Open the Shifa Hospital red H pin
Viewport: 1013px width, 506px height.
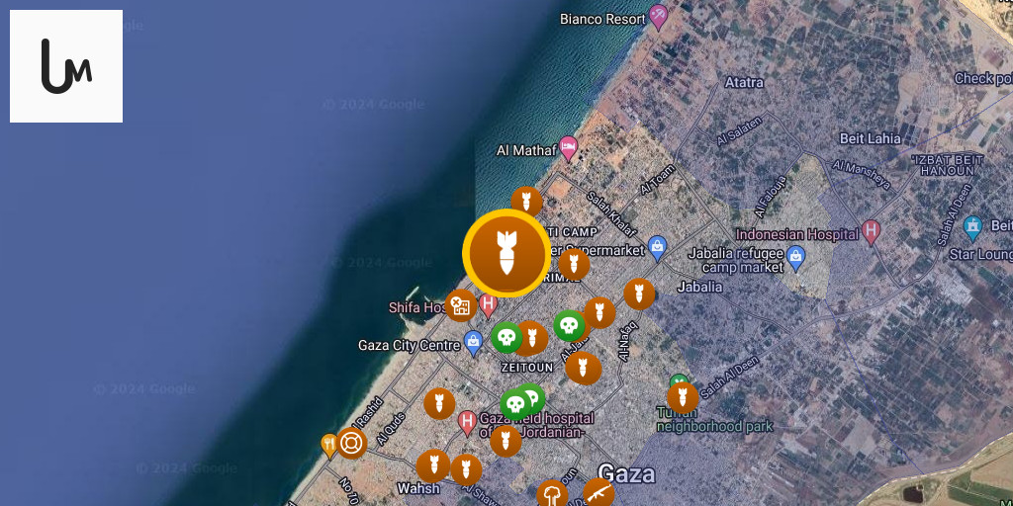pos(489,306)
